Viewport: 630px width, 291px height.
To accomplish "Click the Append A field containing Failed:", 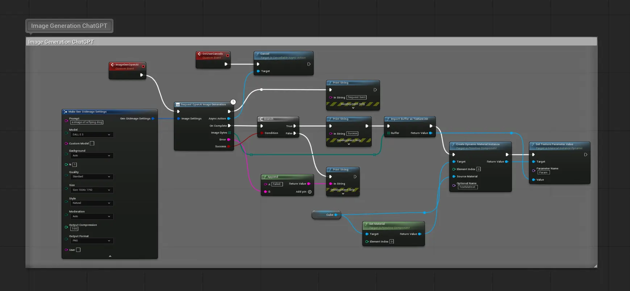I will coord(277,184).
